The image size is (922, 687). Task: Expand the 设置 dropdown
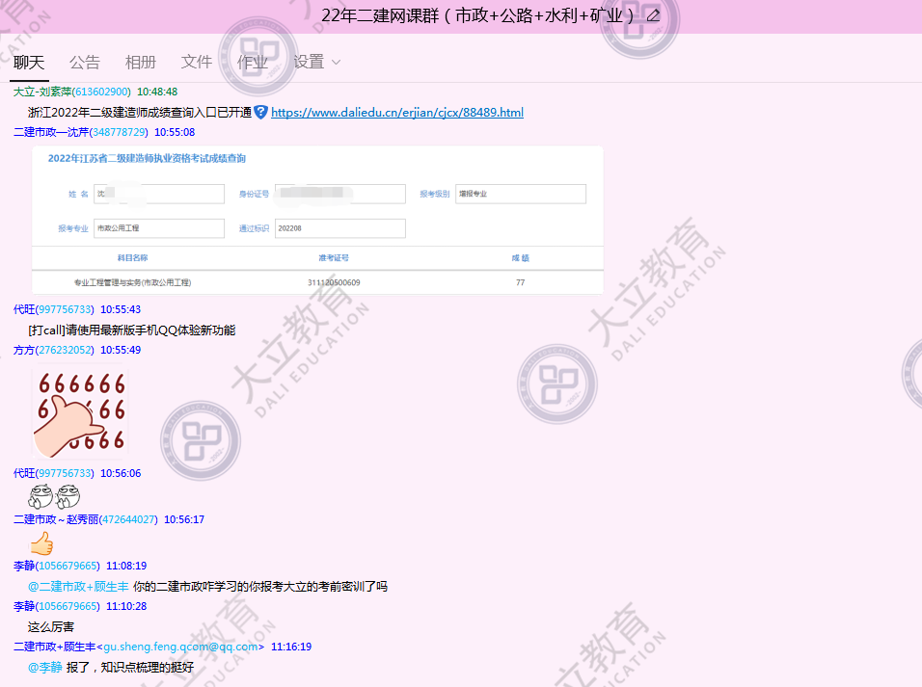tap(316, 62)
